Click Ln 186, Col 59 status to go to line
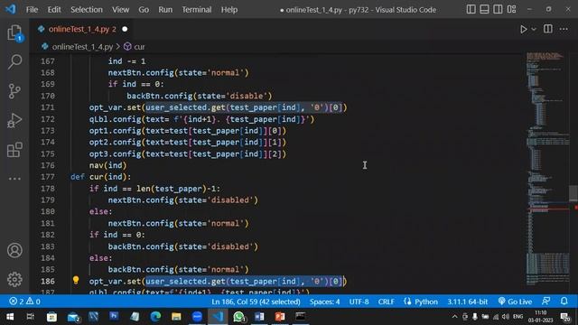 [x=256, y=302]
